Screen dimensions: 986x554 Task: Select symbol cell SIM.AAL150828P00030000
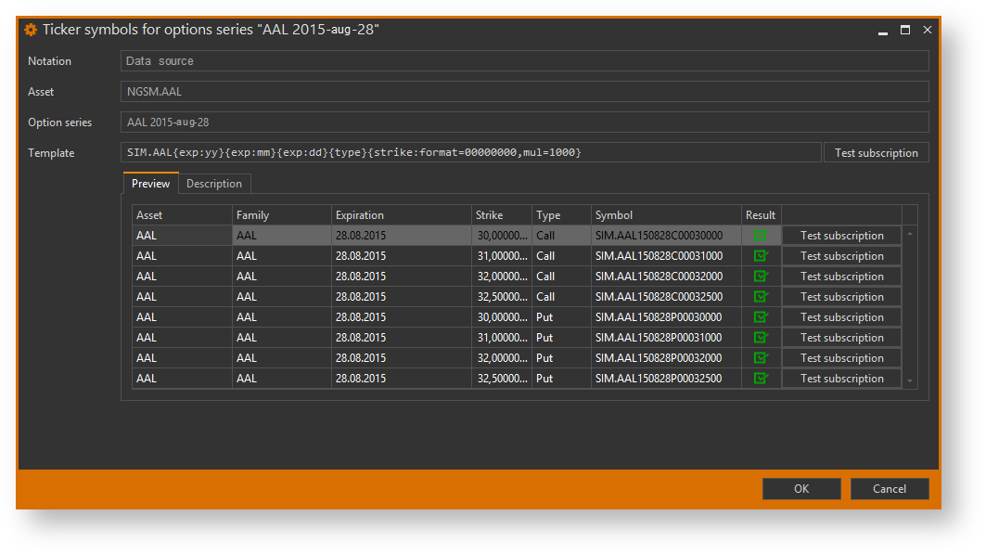[x=666, y=317]
